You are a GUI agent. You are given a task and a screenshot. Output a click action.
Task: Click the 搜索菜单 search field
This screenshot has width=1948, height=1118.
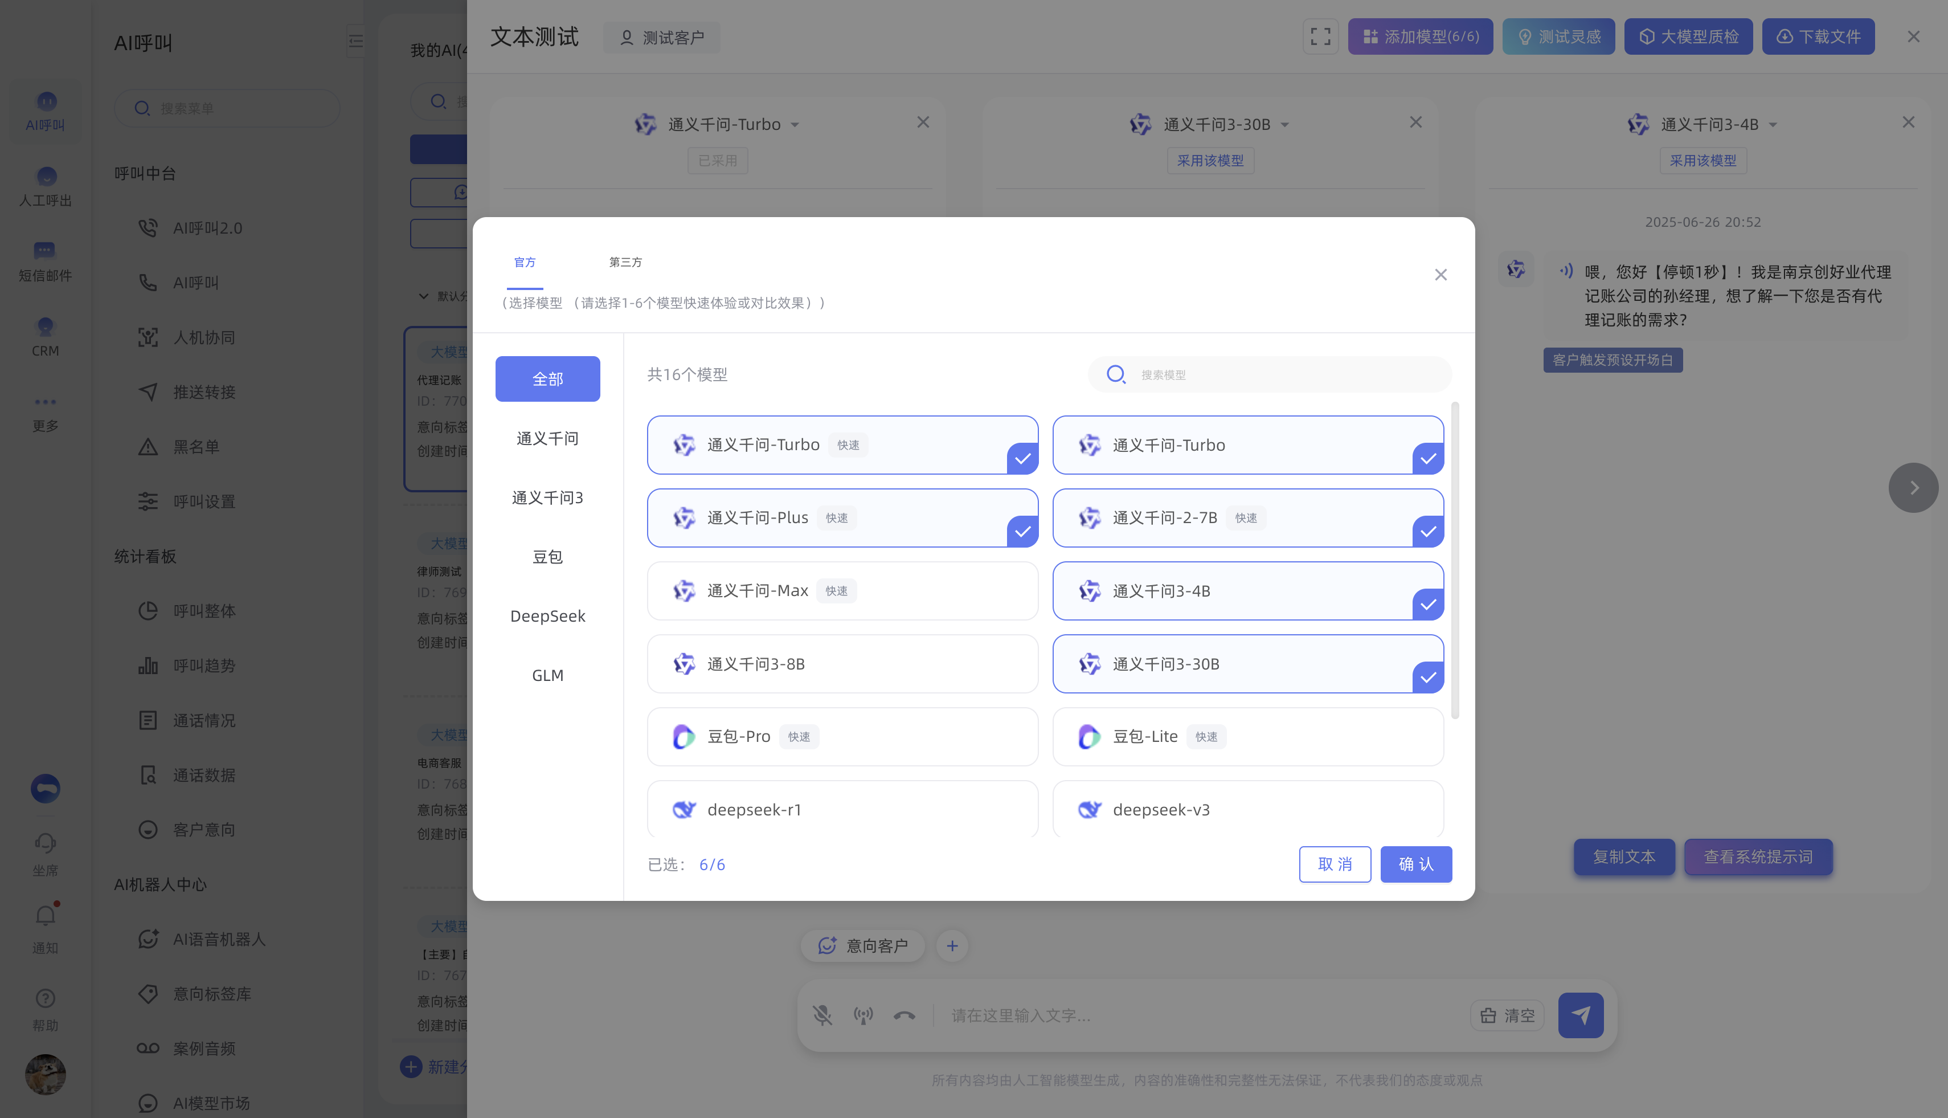coord(227,108)
